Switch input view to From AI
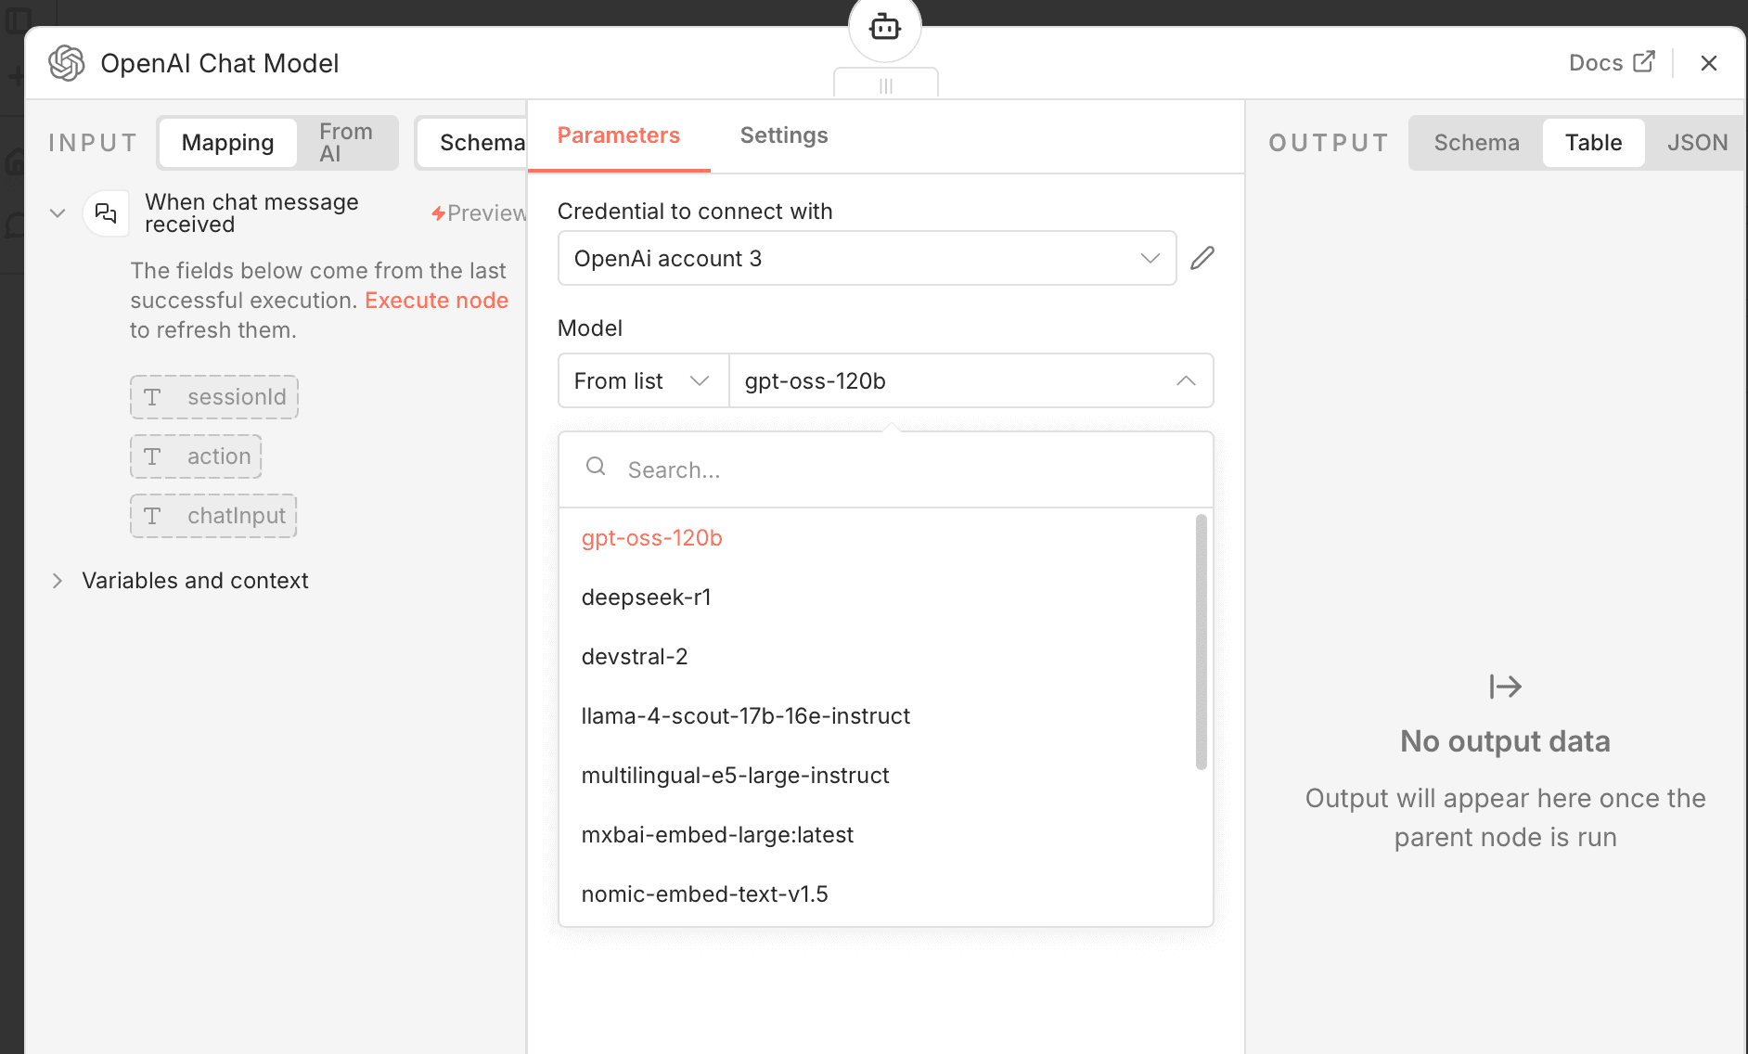 click(346, 143)
